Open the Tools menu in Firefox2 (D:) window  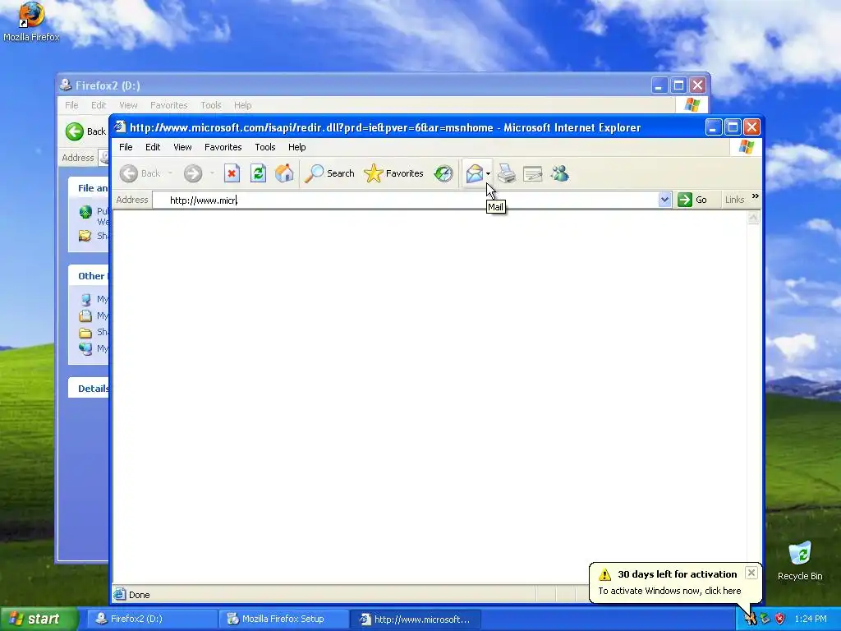click(211, 105)
